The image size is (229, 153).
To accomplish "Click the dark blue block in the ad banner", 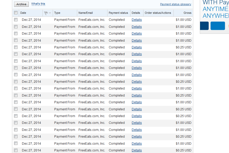I will coord(204,26).
